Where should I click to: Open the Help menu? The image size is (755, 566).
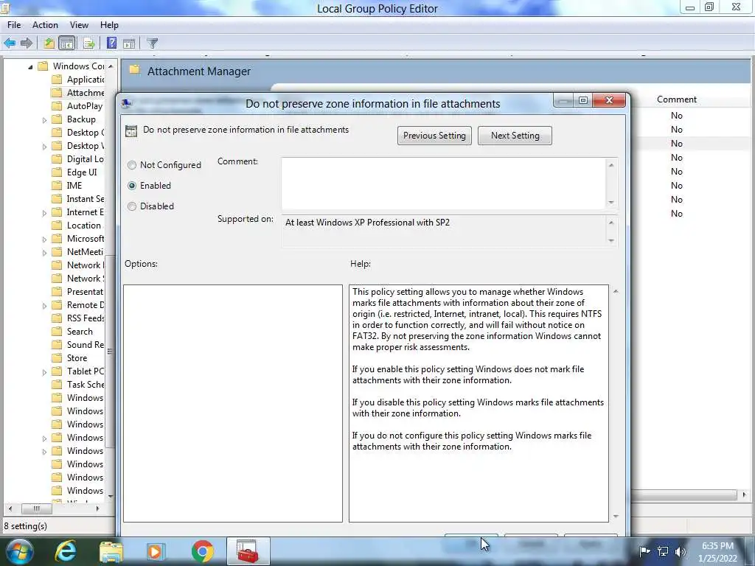pyautogui.click(x=109, y=25)
